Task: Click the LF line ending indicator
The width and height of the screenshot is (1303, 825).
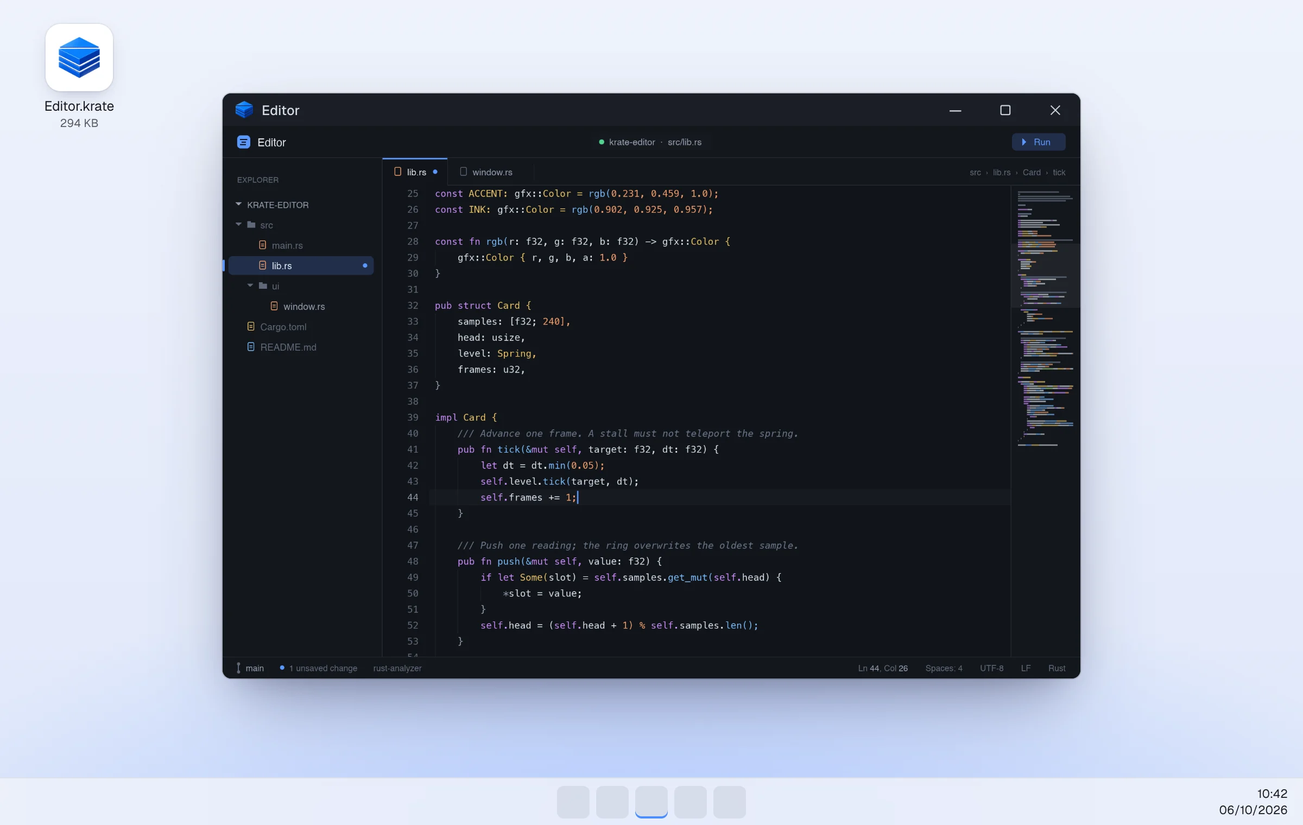Action: pyautogui.click(x=1026, y=668)
